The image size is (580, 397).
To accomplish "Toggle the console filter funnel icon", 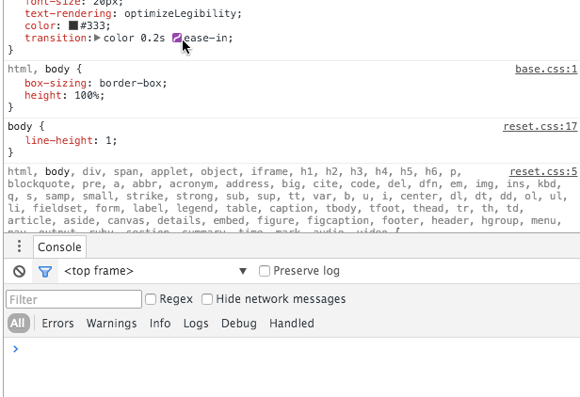I will [44, 272].
